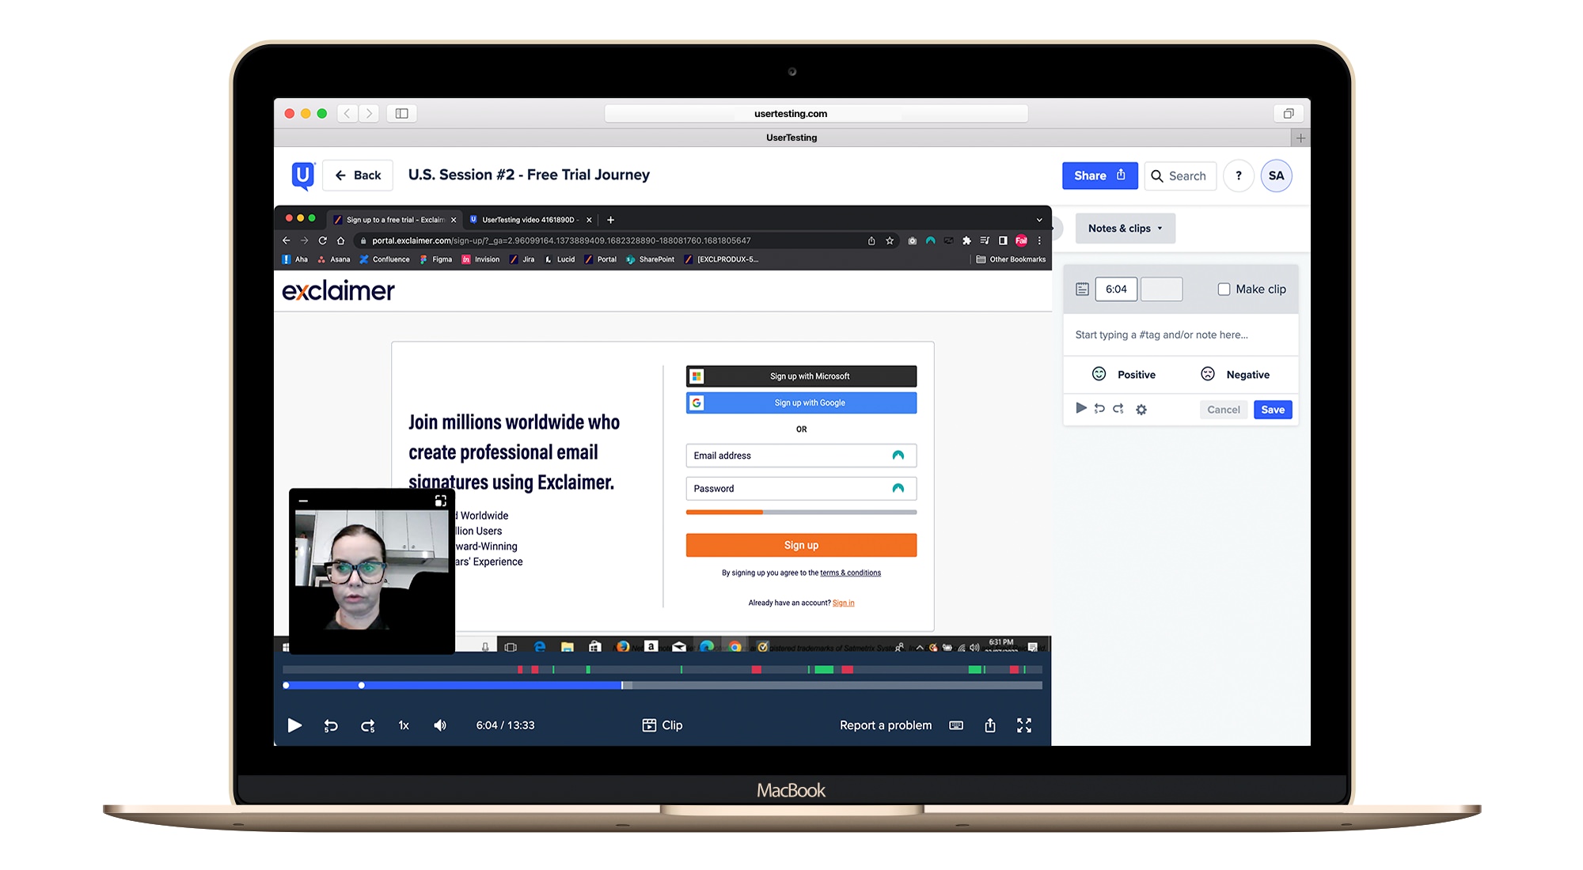The height and width of the screenshot is (870, 1583).
Task: Open the SA account avatar menu
Action: [x=1277, y=176]
